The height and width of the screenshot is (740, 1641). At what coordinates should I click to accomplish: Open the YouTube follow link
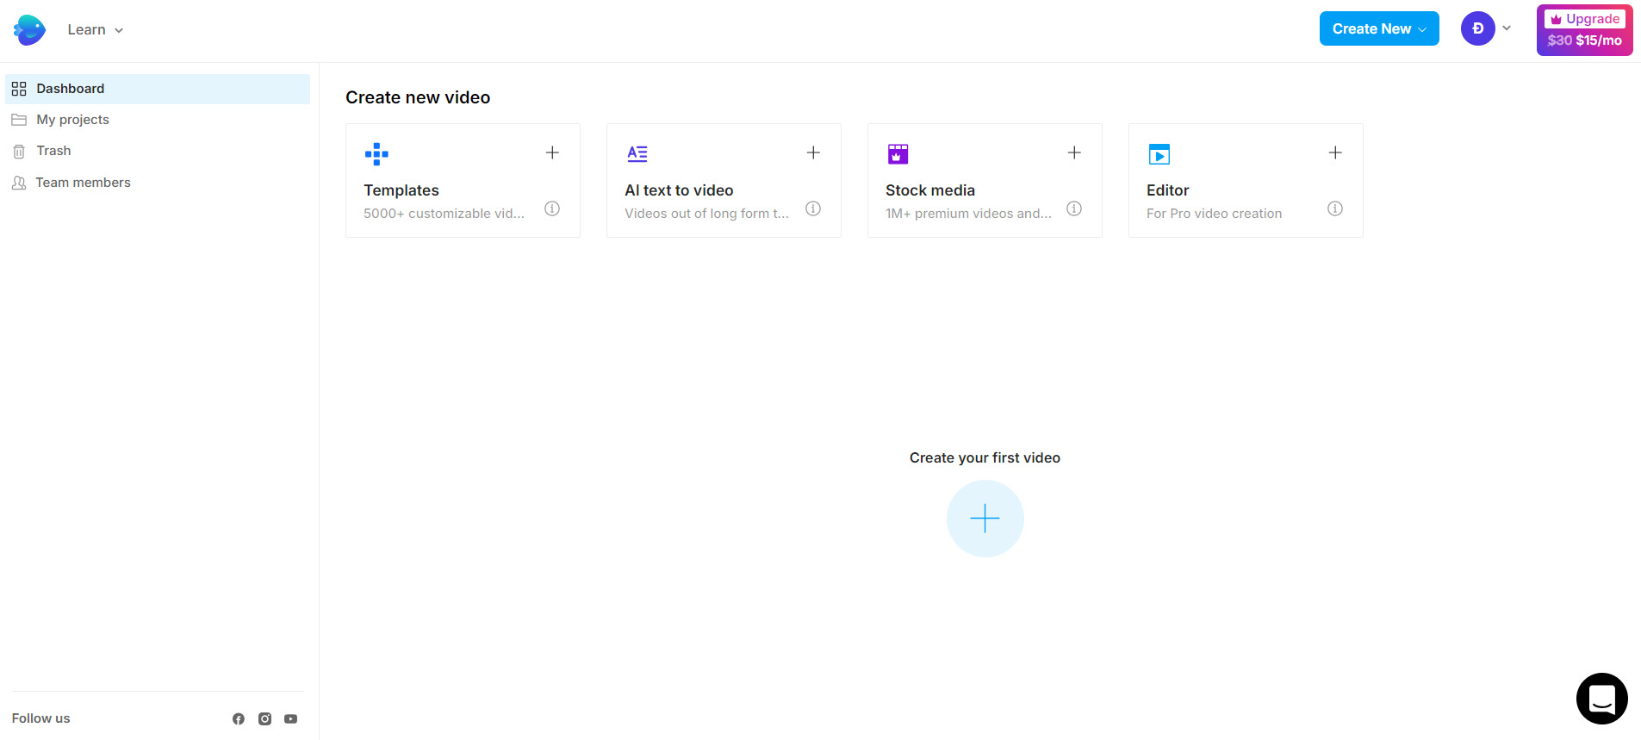291,718
